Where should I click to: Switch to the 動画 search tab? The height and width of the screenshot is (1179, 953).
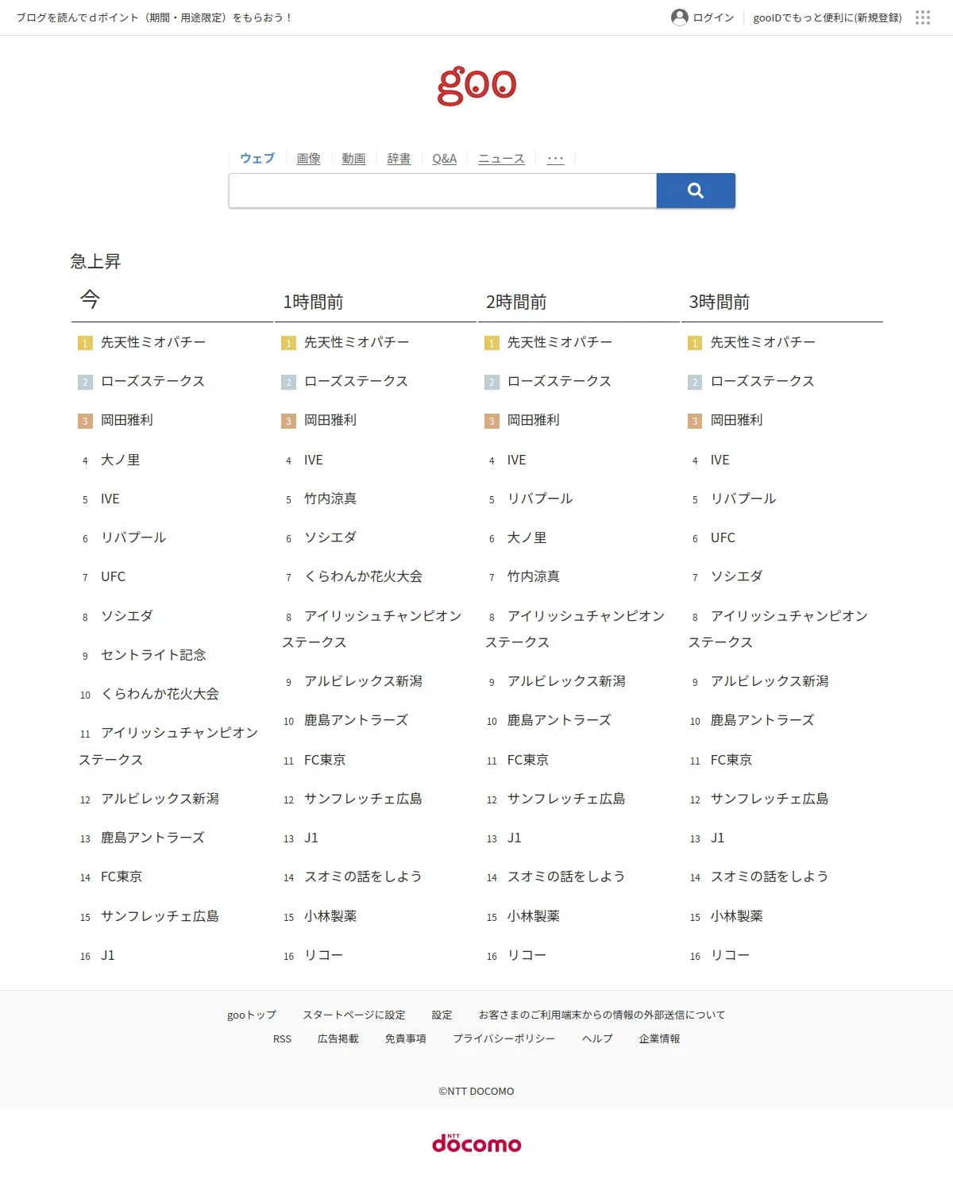tap(353, 159)
